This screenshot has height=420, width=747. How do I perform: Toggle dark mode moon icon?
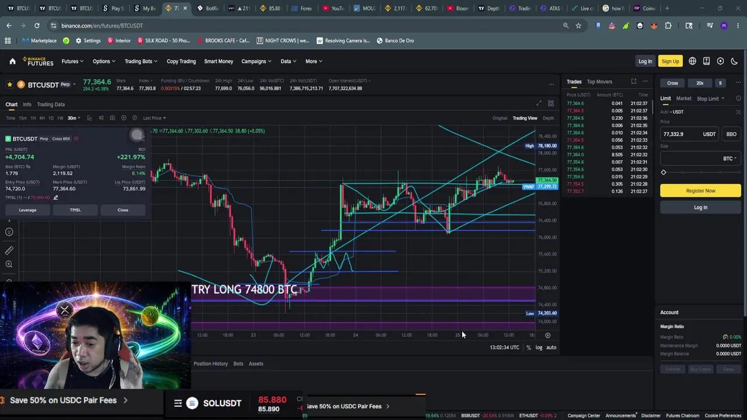(734, 61)
